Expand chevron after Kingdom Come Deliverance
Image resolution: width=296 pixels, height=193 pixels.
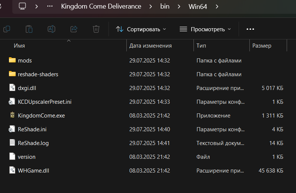151,7
